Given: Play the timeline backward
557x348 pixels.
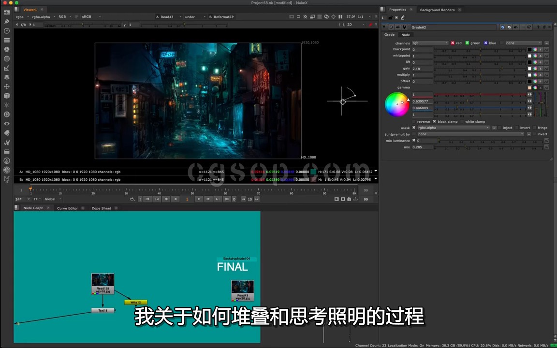Looking at the screenshot, I should click(x=175, y=199).
